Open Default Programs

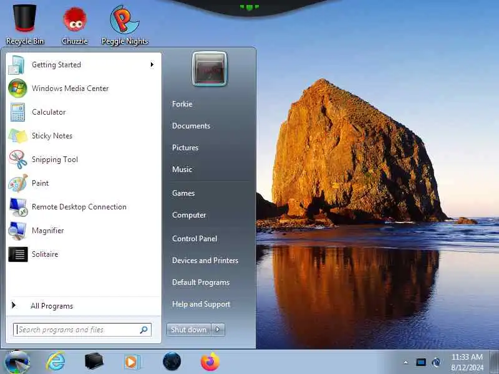[x=201, y=282]
